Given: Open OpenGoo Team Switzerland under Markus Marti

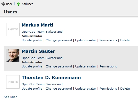Looking at the screenshot, I should 42,32.
